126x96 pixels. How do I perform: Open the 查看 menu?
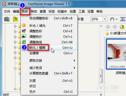(x=43, y=12)
